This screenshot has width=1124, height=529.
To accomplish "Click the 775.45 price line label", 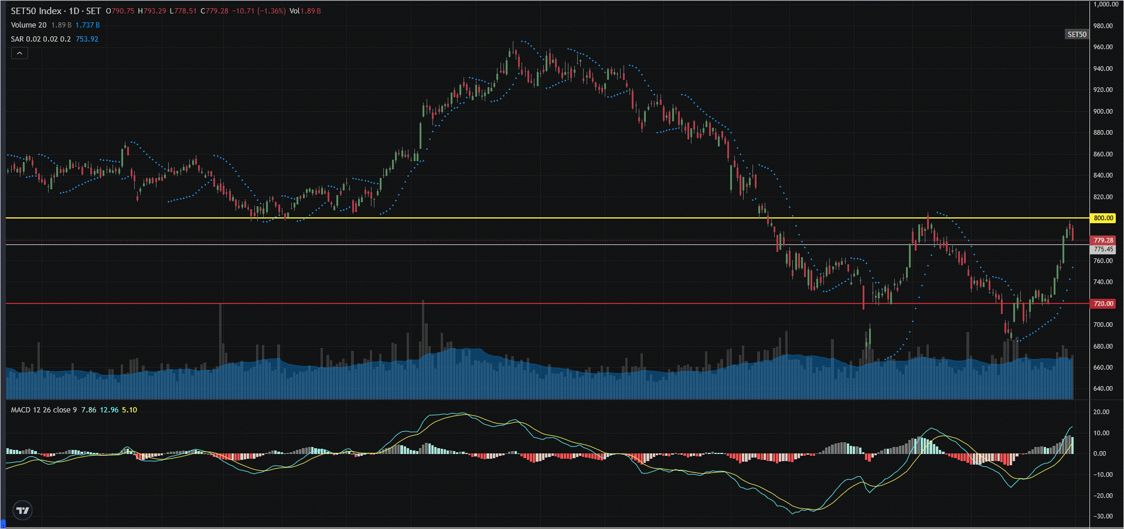I will [x=1103, y=249].
